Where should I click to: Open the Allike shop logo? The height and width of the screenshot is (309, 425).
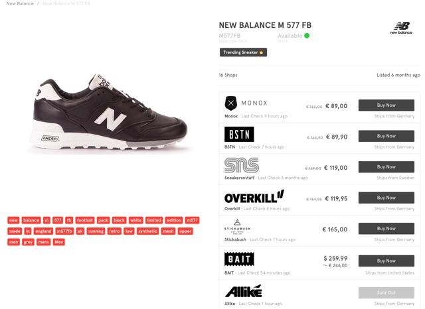[x=243, y=292]
